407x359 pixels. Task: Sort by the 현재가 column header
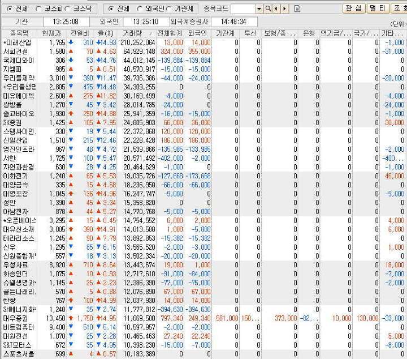pyautogui.click(x=51, y=33)
